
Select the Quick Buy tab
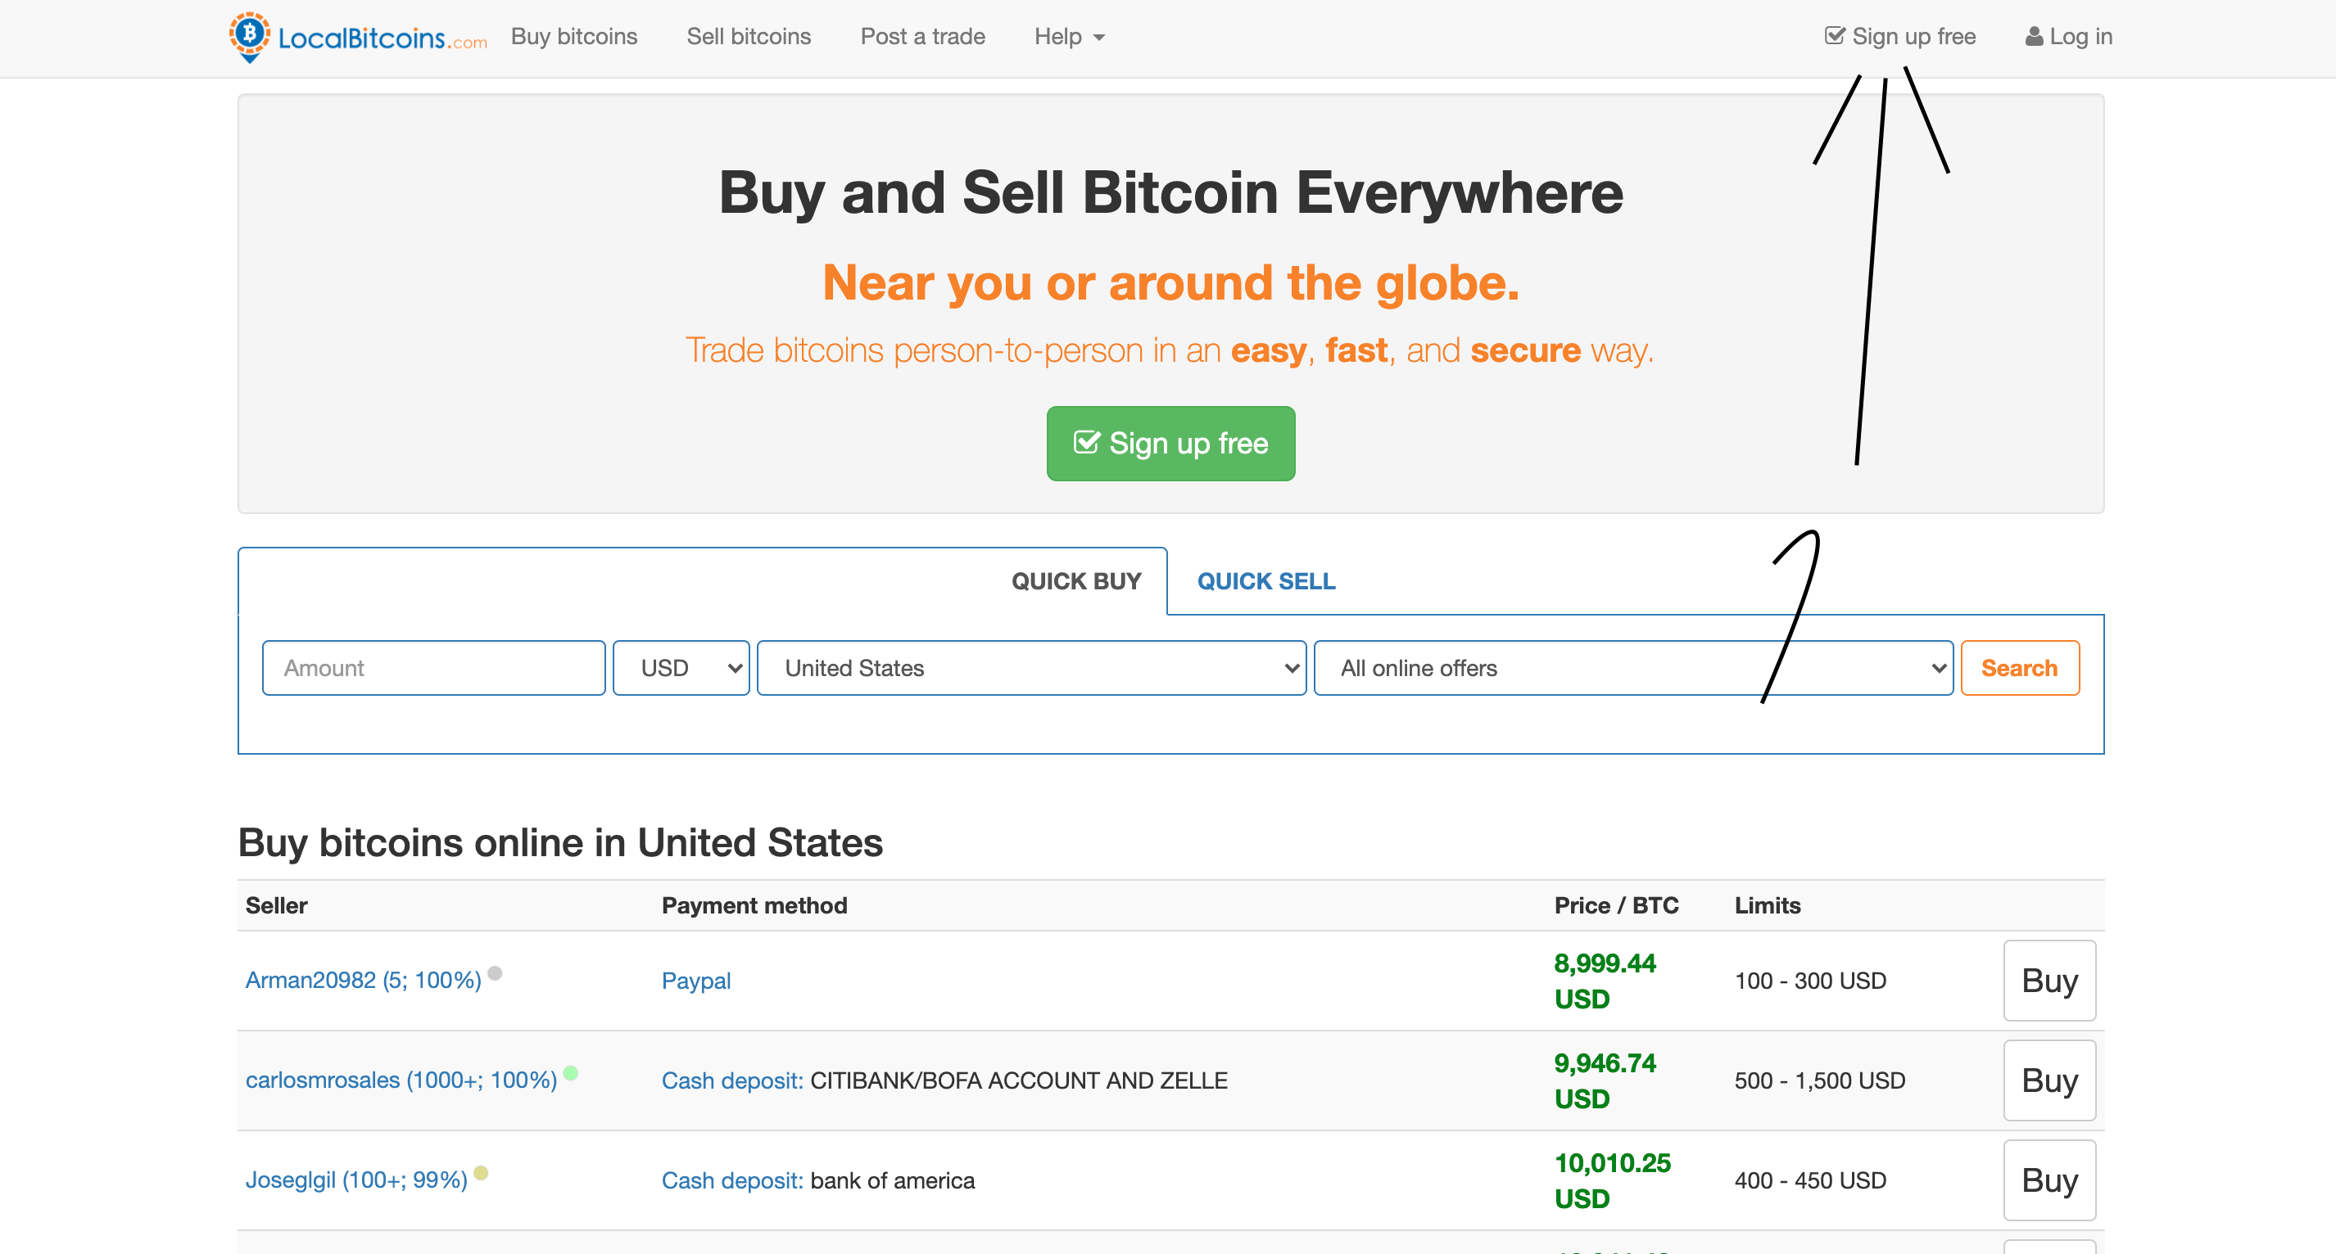coord(1075,581)
